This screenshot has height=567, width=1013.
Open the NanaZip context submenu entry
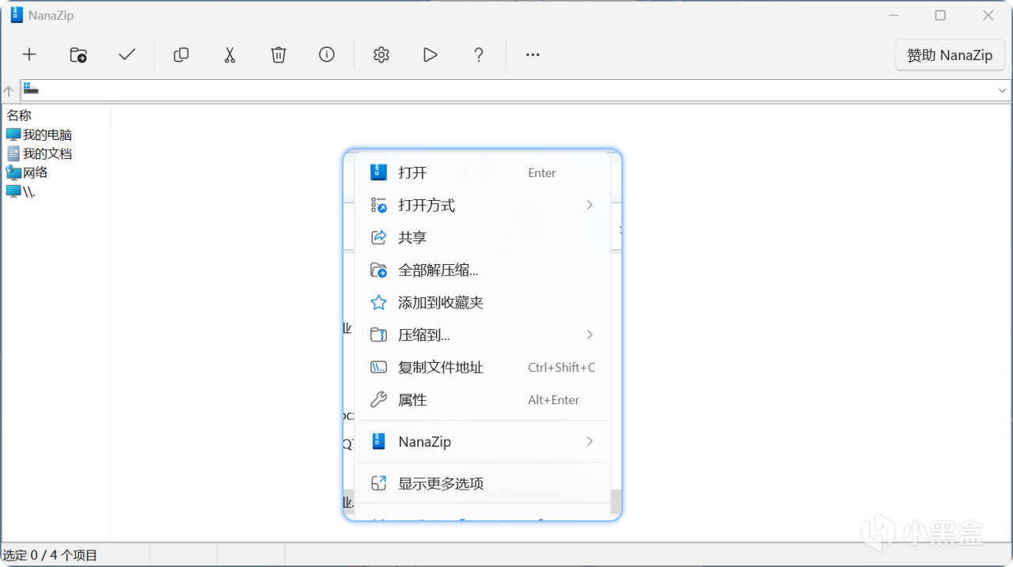click(484, 441)
